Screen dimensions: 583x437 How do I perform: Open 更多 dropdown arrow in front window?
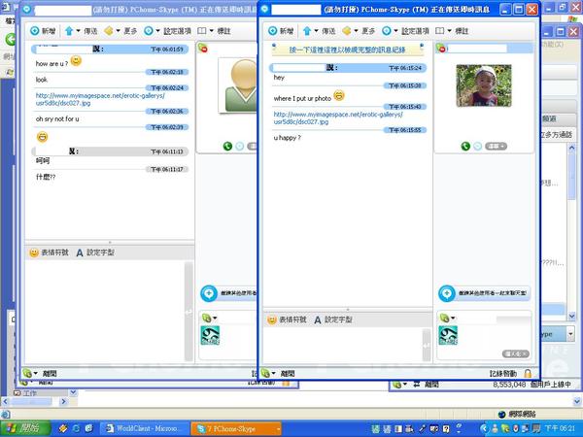356,31
